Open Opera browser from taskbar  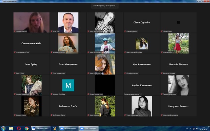coord(19,128)
